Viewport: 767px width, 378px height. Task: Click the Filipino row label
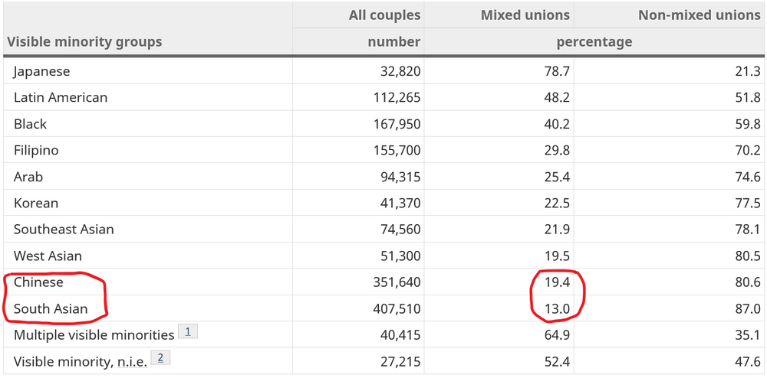coord(36,150)
